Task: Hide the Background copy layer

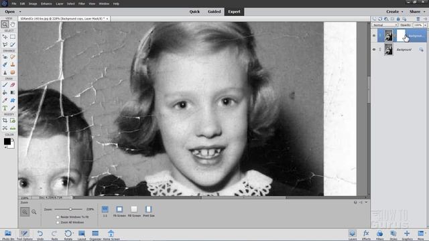Action: [374, 35]
